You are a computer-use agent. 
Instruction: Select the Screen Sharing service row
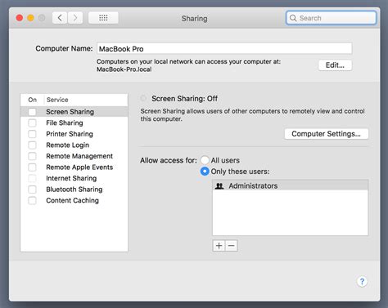tap(74, 112)
